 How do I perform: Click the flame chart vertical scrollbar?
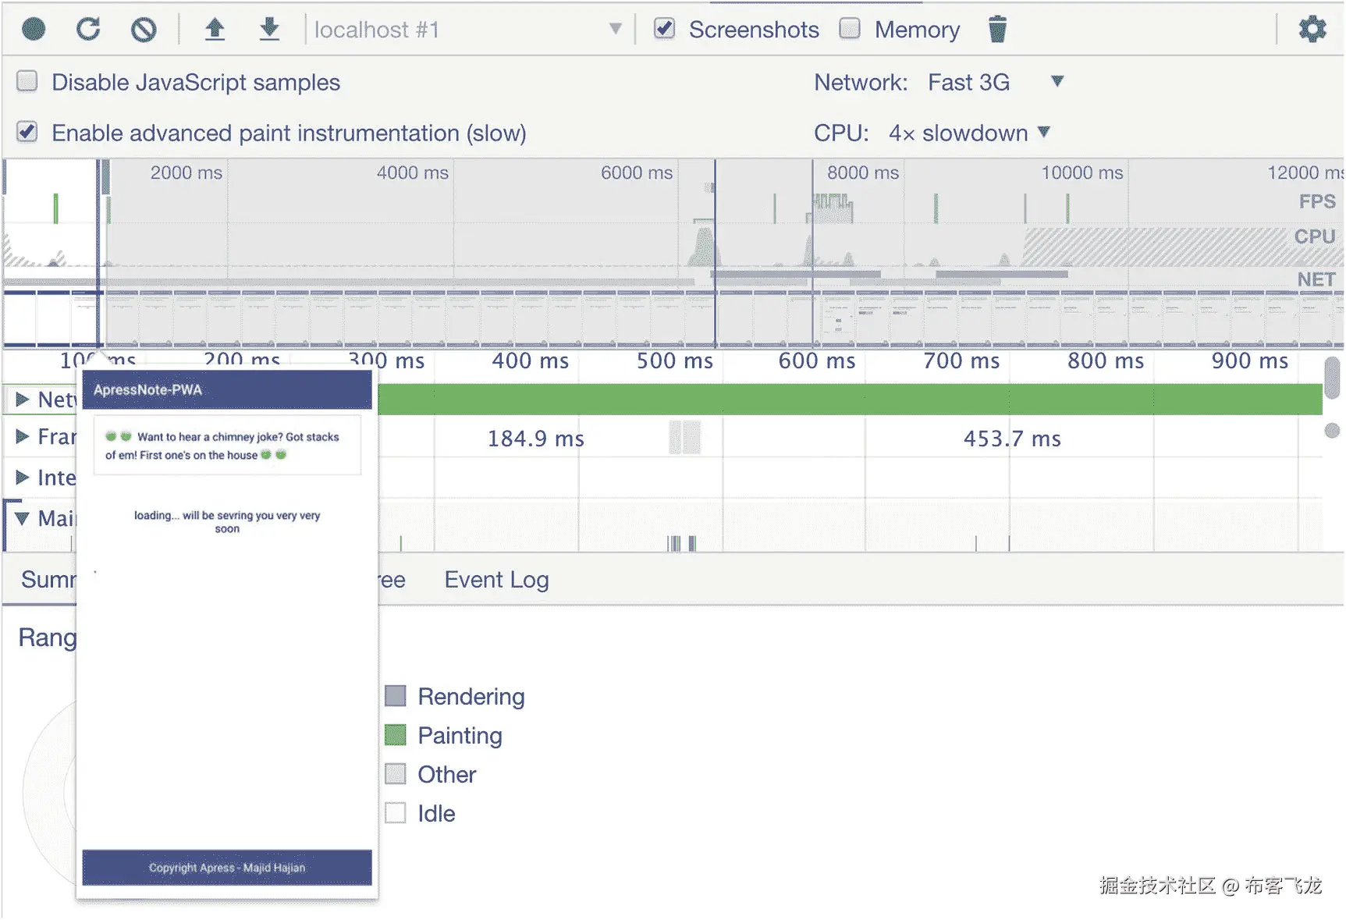pyautogui.click(x=1332, y=376)
